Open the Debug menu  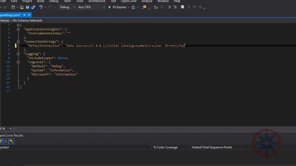(54, 1)
